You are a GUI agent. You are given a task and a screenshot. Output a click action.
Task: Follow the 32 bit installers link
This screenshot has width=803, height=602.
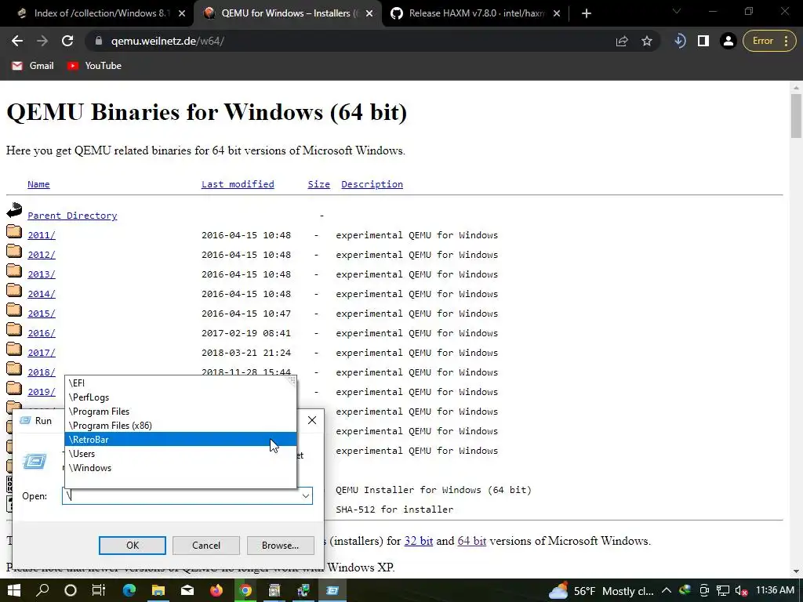pyautogui.click(x=419, y=541)
